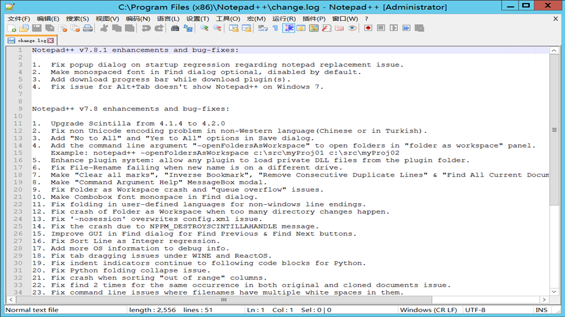Select the change.log tab
Screen dimensions: 565x317
tap(31, 41)
